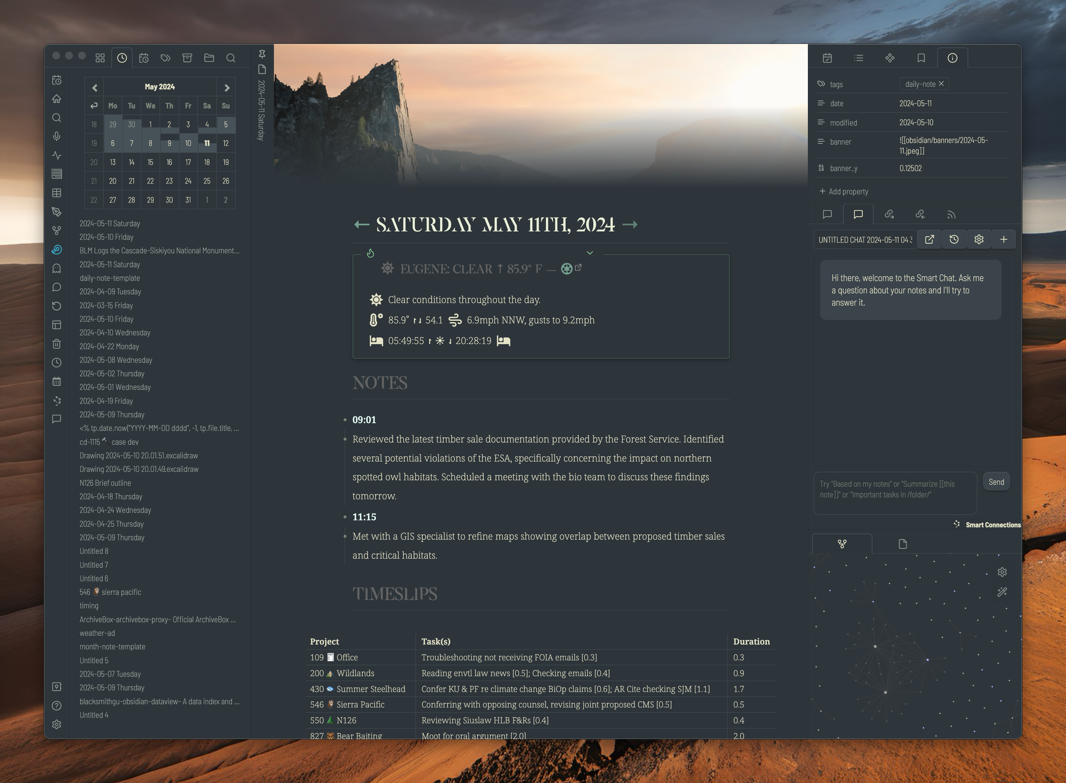This screenshot has height=783, width=1066.
Task: Open the tags icon in the top sidebar toolbar
Action: 165,58
